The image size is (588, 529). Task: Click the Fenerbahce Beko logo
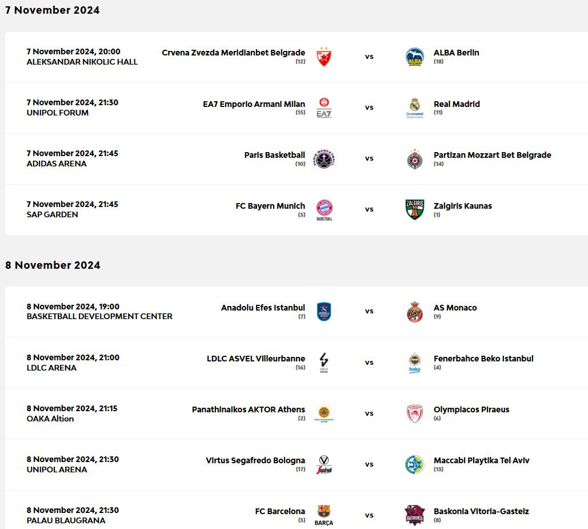(x=415, y=362)
